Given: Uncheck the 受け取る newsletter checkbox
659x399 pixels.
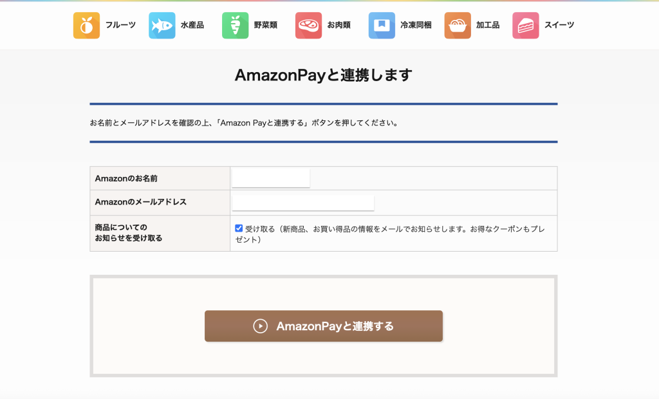Looking at the screenshot, I should 239,228.
